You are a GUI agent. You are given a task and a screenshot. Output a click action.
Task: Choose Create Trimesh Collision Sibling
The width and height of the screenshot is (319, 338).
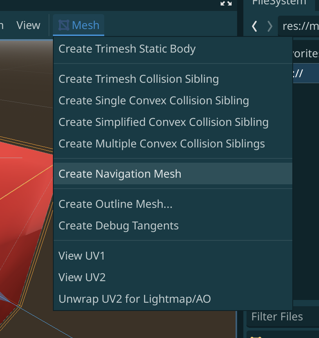(x=139, y=79)
